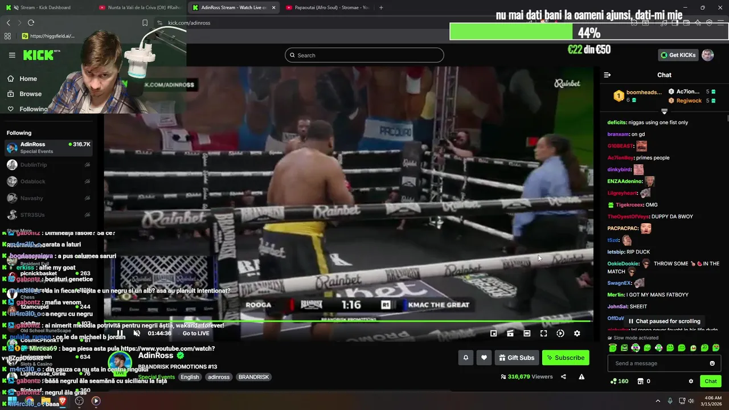Click the English tag
Image resolution: width=729 pixels, height=410 pixels.
click(x=190, y=377)
